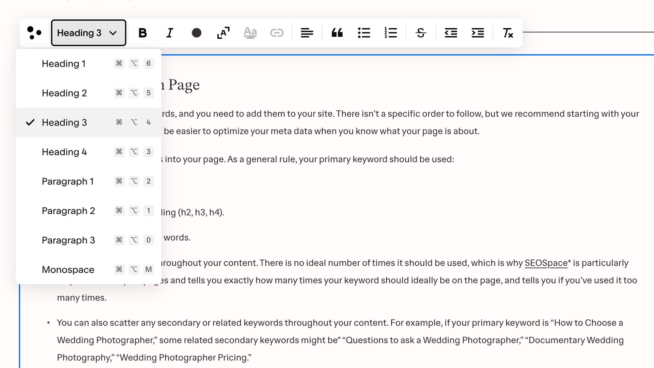Click the partly hidden heading ending in 'Page'
The image size is (654, 368).
(181, 85)
